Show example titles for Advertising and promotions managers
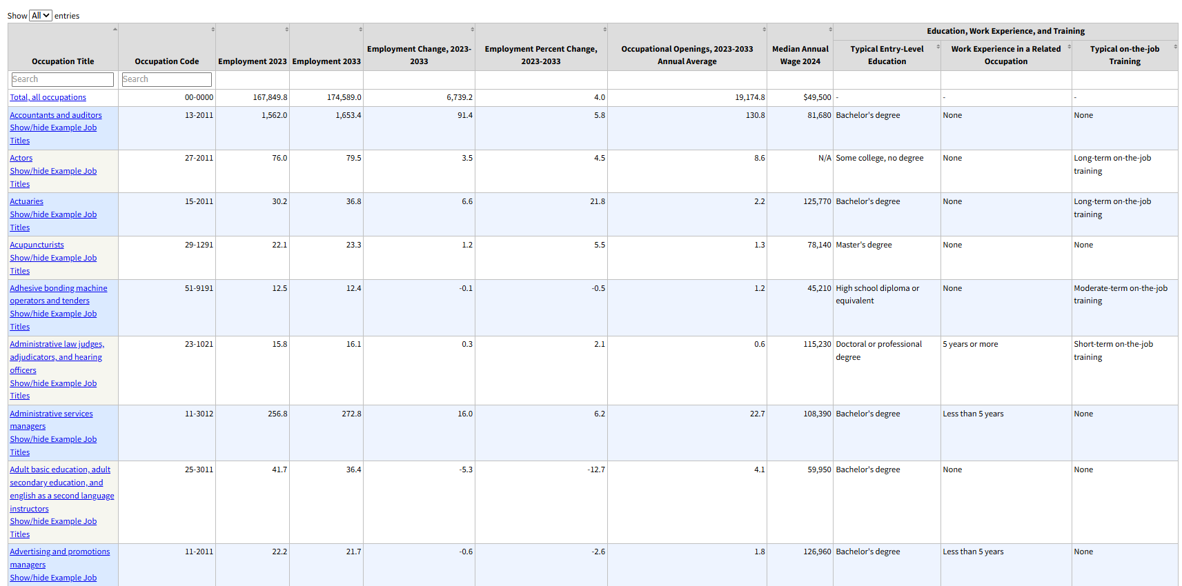Viewport: 1182px width, 586px height. (x=53, y=578)
